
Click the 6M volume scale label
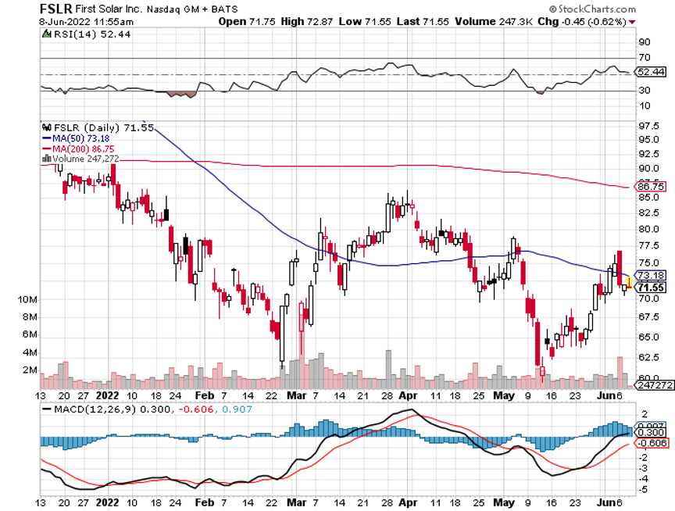pyautogui.click(x=29, y=334)
